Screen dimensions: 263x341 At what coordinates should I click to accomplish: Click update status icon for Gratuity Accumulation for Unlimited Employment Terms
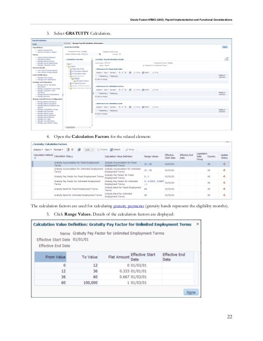click(224, 170)
